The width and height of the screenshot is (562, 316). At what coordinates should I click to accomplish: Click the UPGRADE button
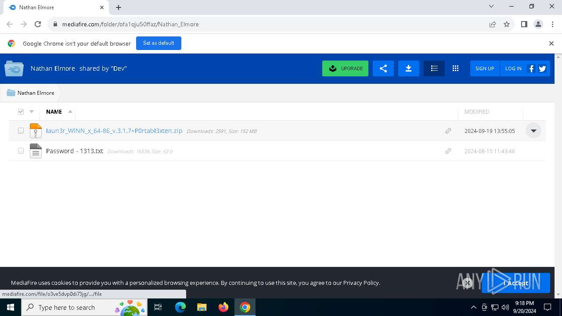[345, 68]
